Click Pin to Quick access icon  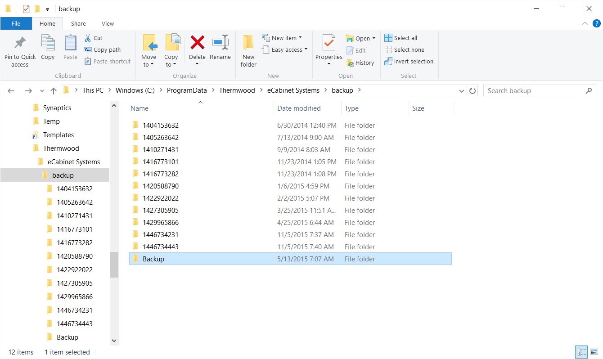[x=20, y=43]
